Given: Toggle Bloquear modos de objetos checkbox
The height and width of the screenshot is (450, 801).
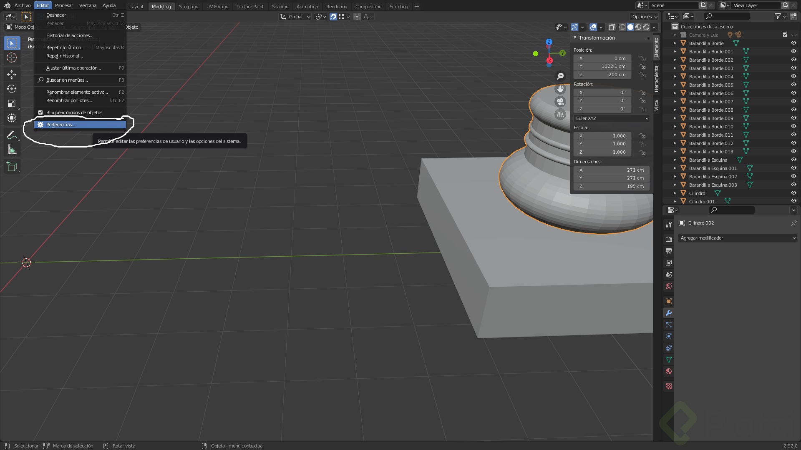Looking at the screenshot, I should 40,112.
